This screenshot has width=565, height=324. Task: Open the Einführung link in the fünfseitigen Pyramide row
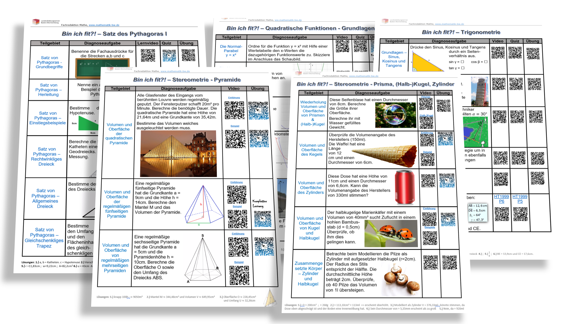[x=236, y=182]
